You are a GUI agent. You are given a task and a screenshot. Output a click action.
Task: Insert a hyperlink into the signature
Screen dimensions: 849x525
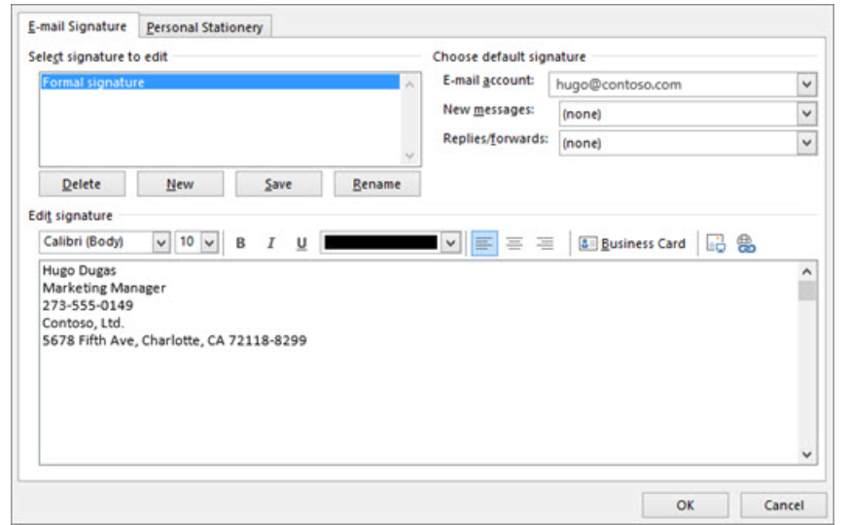click(x=746, y=244)
